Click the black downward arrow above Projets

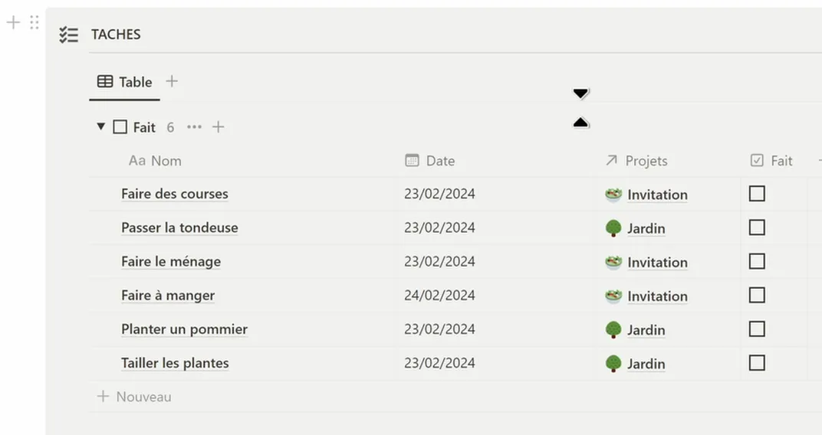coord(580,93)
